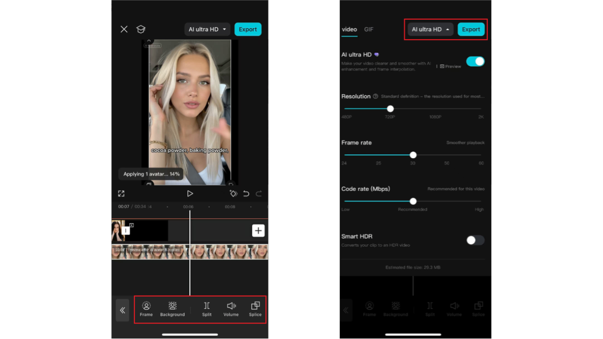Enable the Smart HDR toggle
Image resolution: width=603 pixels, height=339 pixels.
pyautogui.click(x=475, y=240)
